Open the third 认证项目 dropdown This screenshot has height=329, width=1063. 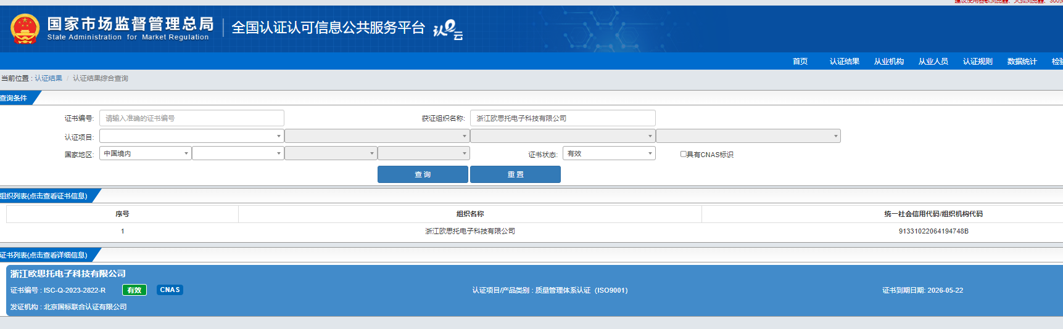click(x=563, y=136)
